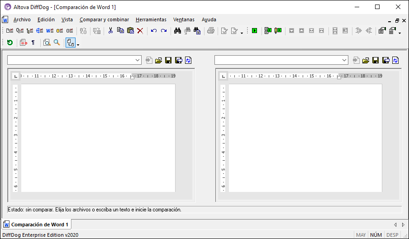Open file in left pane via folder icon
409x239 pixels.
tap(158, 60)
